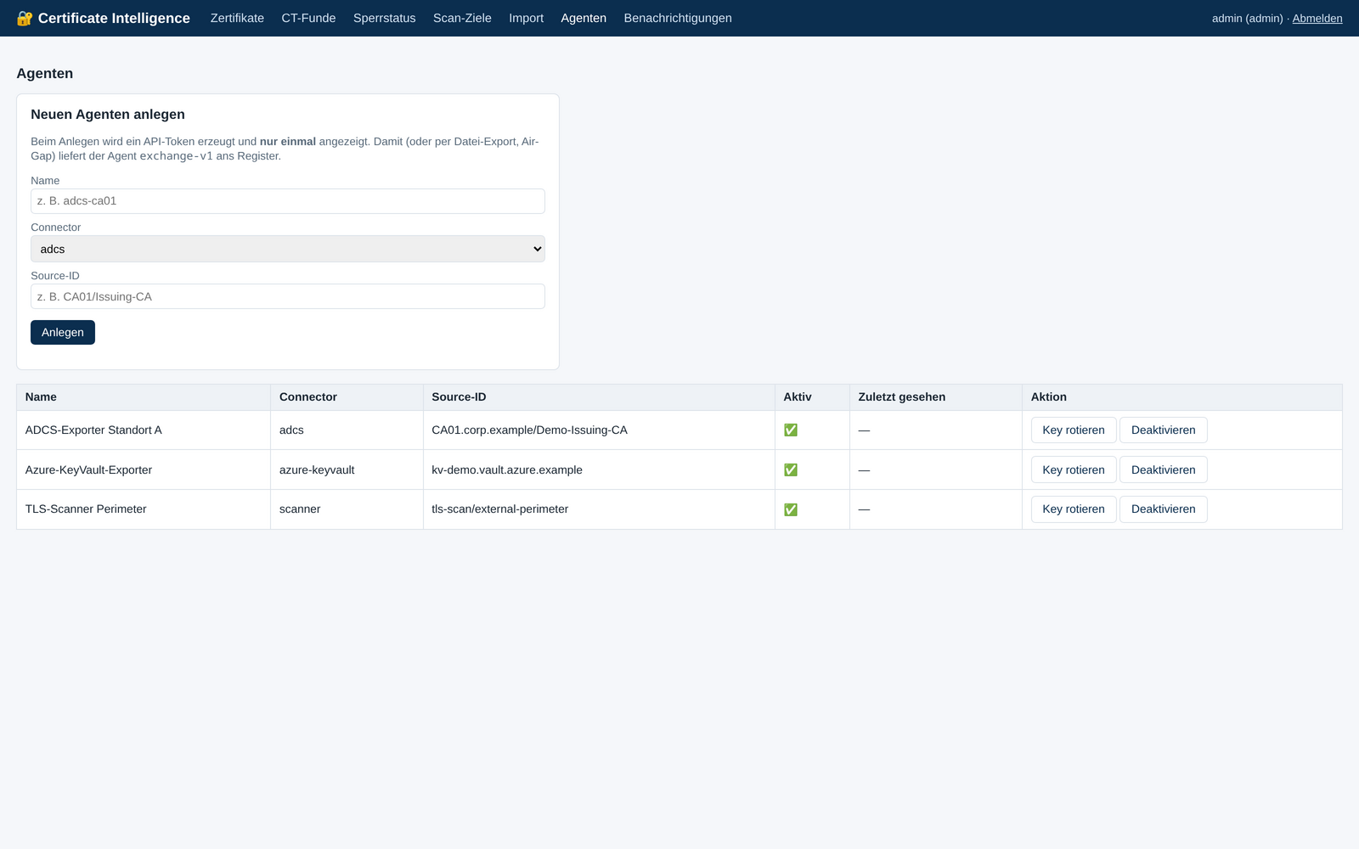Click the Zuletzt gesehen column header
Screen dimensions: 1359x849
tap(936, 397)
